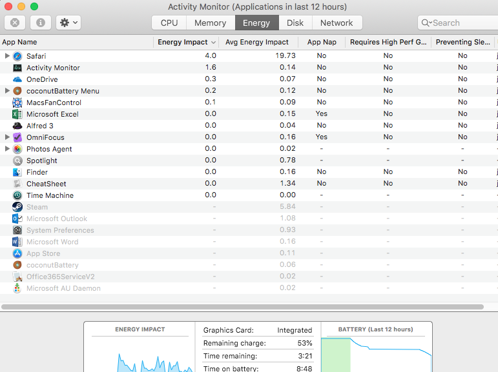Click the MacsFanControl row name
The height and width of the screenshot is (372, 498).
click(x=54, y=103)
